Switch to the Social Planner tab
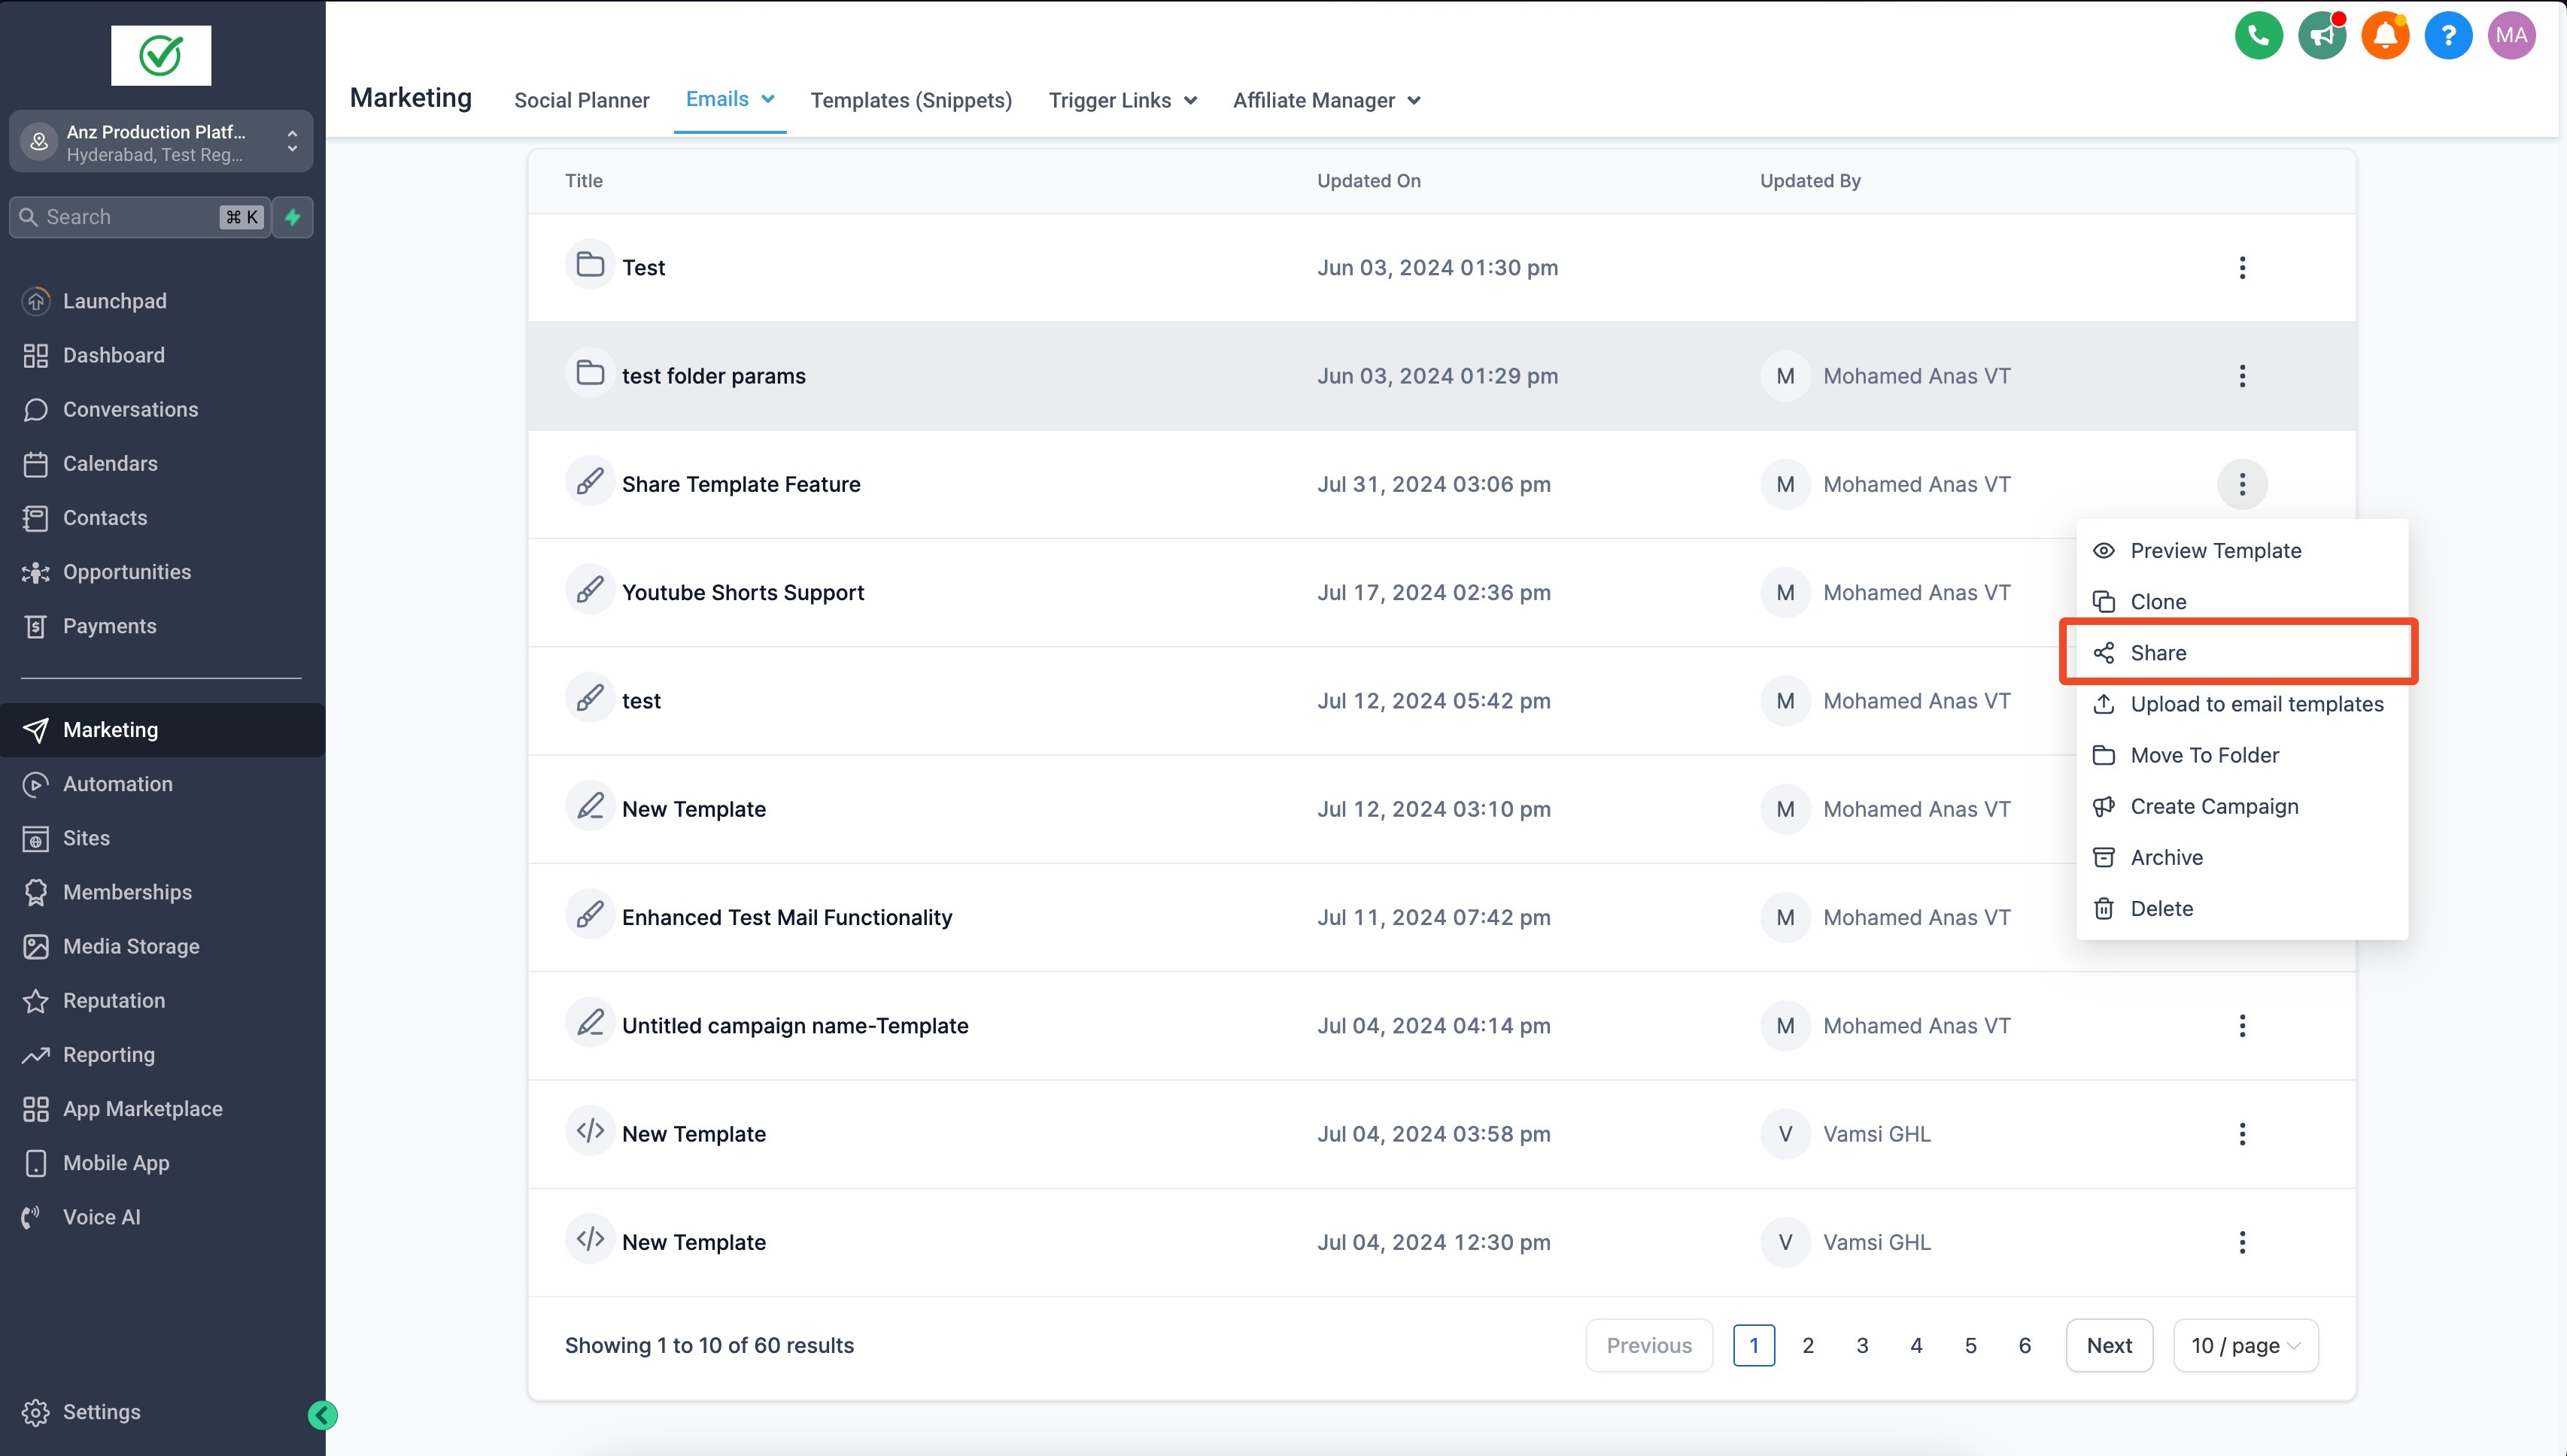This screenshot has width=2567, height=1456. click(x=582, y=100)
